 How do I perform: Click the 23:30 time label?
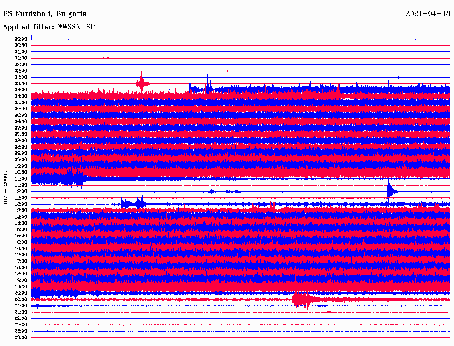click(21, 337)
